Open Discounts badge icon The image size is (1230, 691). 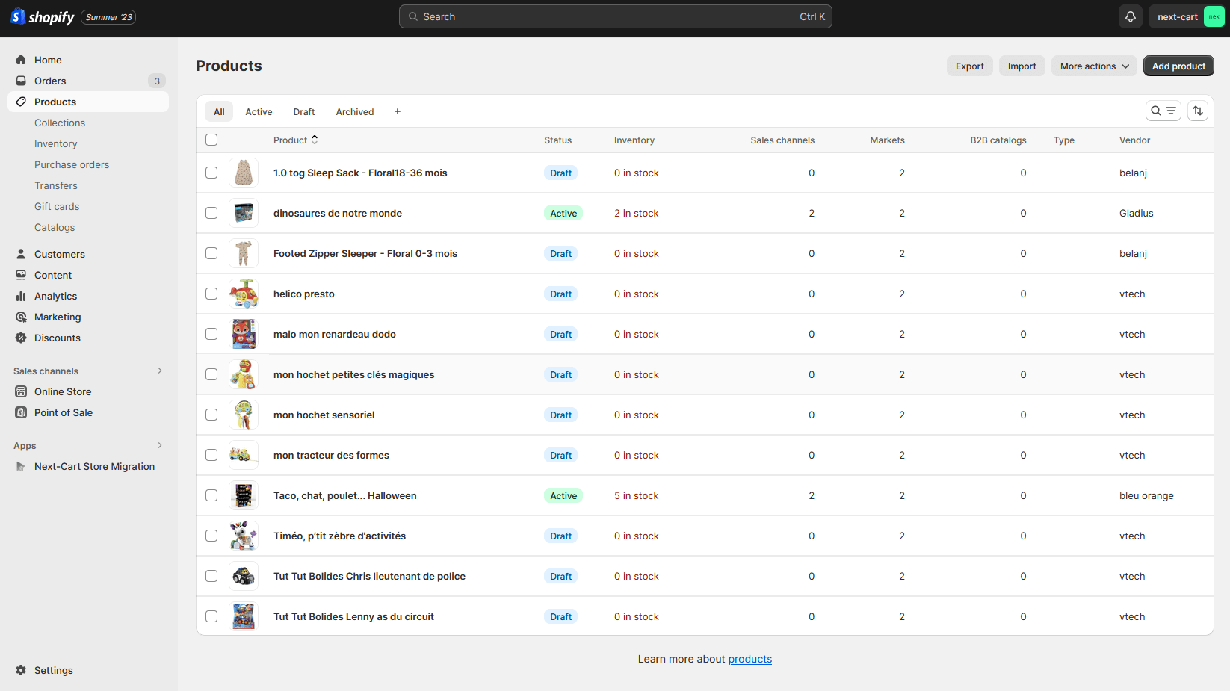click(21, 338)
